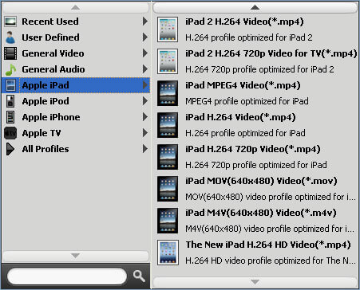360x290 pixels.
Task: Click 'M4V(640x480) video profile optimized' text
Action: point(270,229)
